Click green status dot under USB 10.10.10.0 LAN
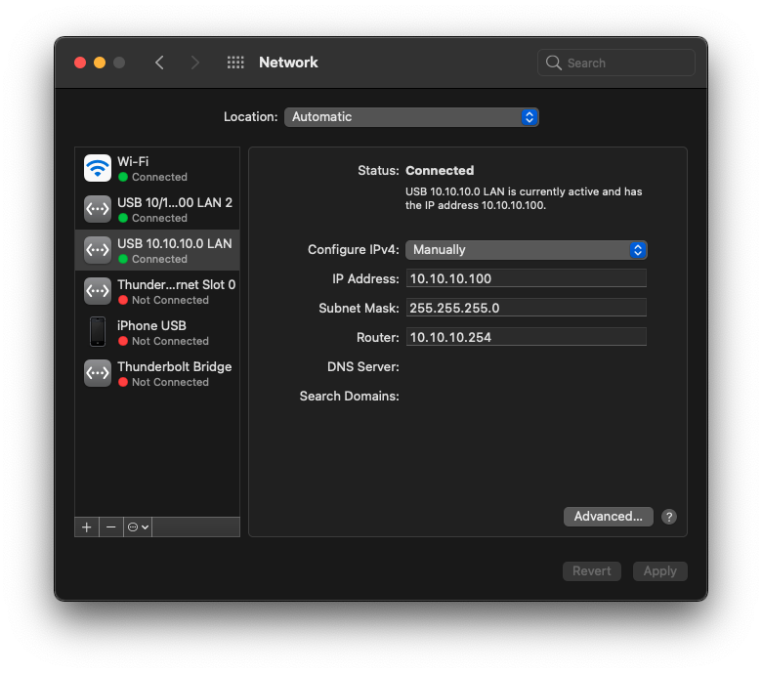762x673 pixels. 123,259
